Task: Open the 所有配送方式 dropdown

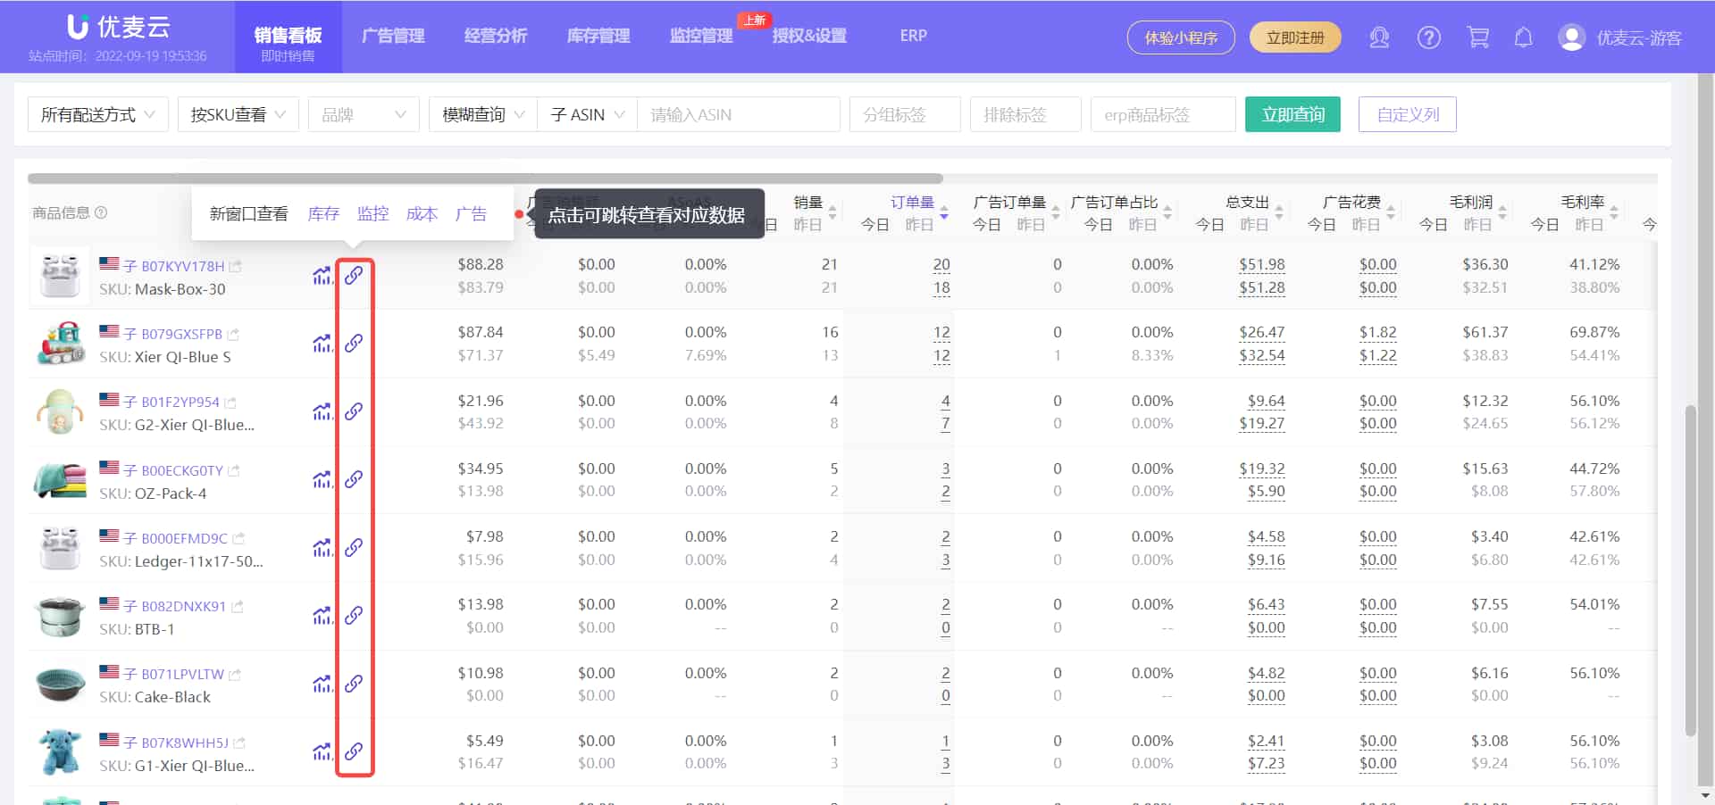Action: [97, 114]
